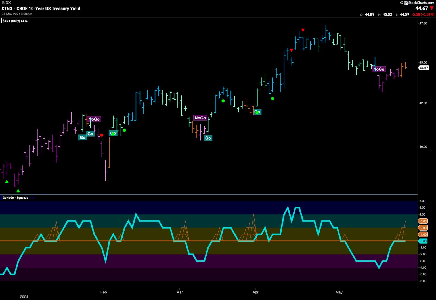This screenshot has width=436, height=300.
Task: Select the GoNoGo - Squeeze panel label
Action: [x=15, y=198]
